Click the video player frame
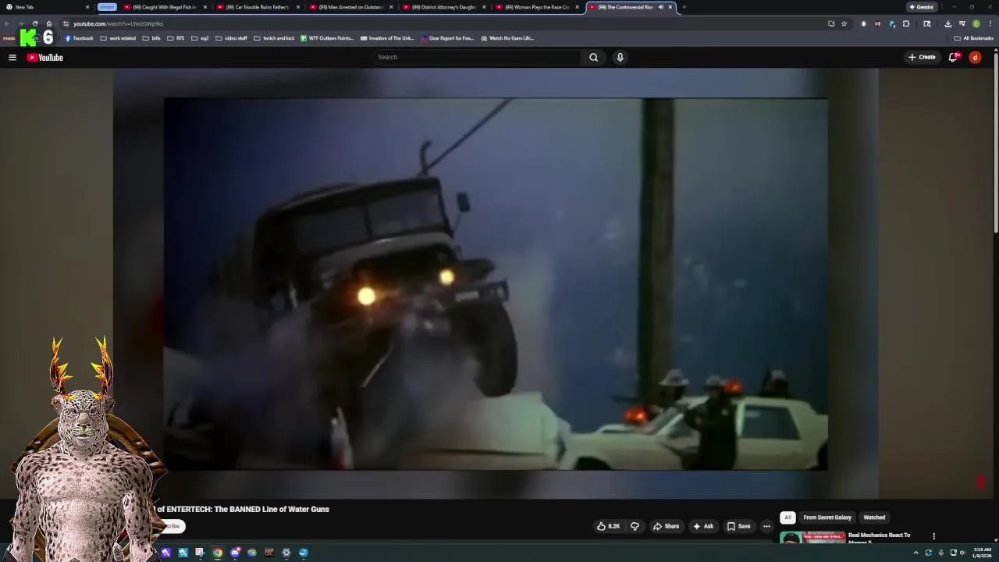Viewport: 999px width, 562px height. click(496, 283)
